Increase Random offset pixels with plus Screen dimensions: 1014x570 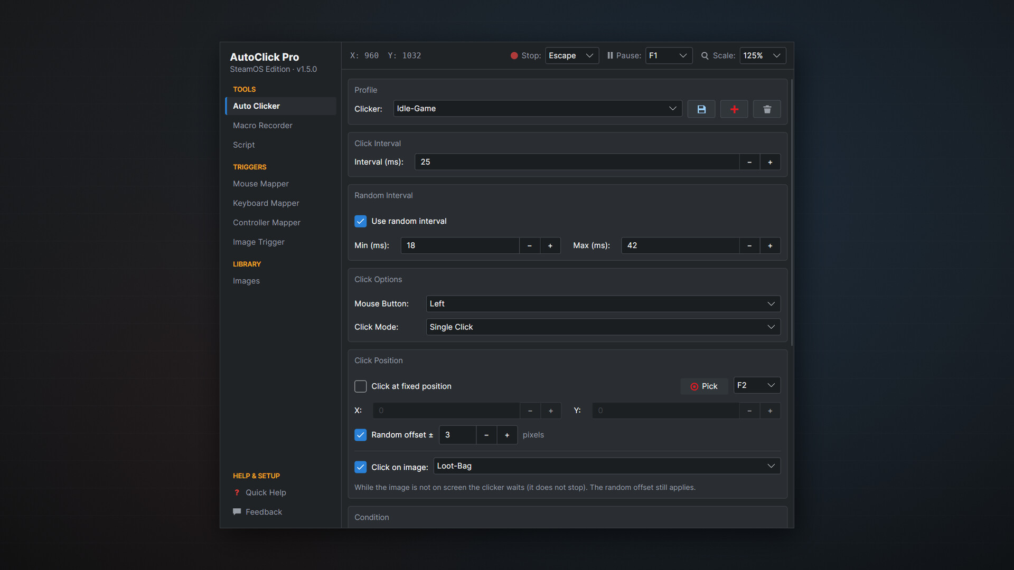[x=507, y=435]
